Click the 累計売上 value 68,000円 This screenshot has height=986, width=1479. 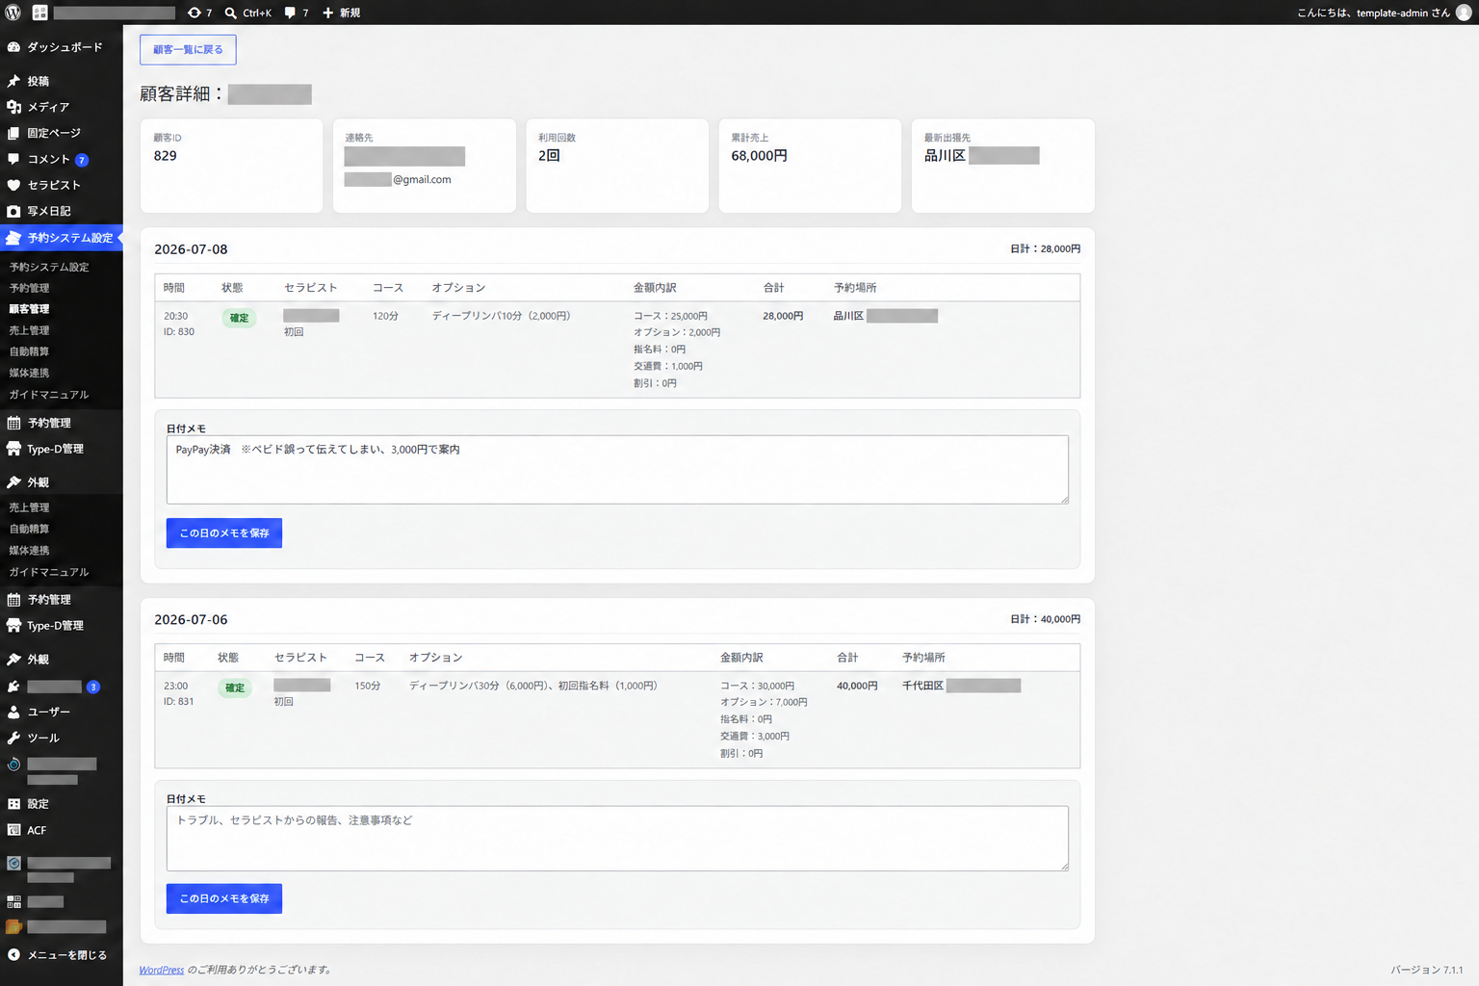759,156
